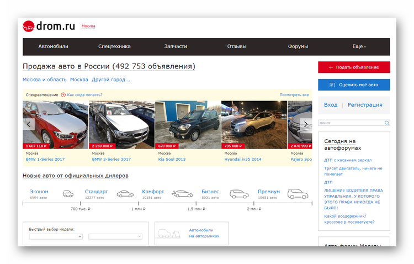Open the partially visible Pajero Sport photo

click(300, 125)
